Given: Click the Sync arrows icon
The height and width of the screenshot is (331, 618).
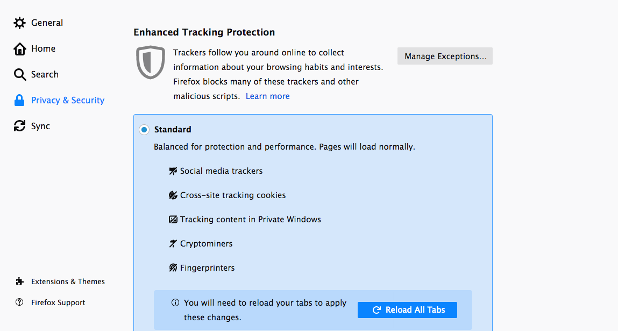Looking at the screenshot, I should coord(20,126).
